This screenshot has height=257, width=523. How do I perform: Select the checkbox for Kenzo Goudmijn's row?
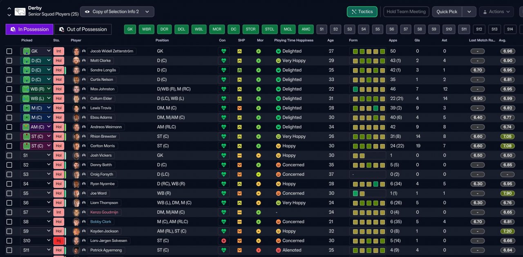(x=9, y=212)
